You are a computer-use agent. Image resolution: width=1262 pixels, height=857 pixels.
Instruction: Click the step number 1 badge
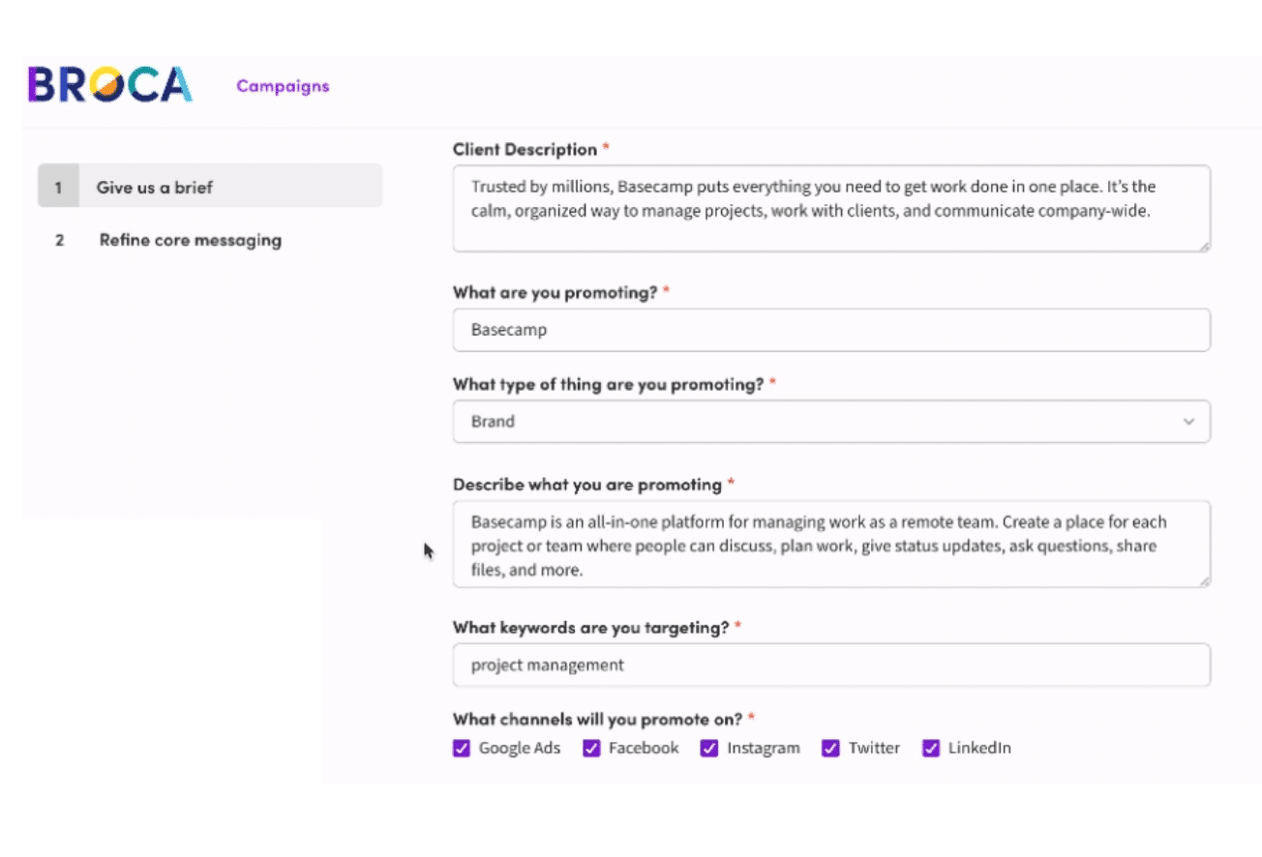click(x=59, y=188)
